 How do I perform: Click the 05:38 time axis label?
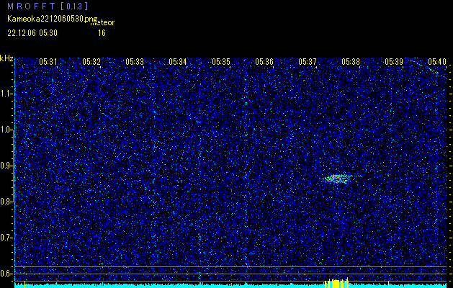pos(351,61)
